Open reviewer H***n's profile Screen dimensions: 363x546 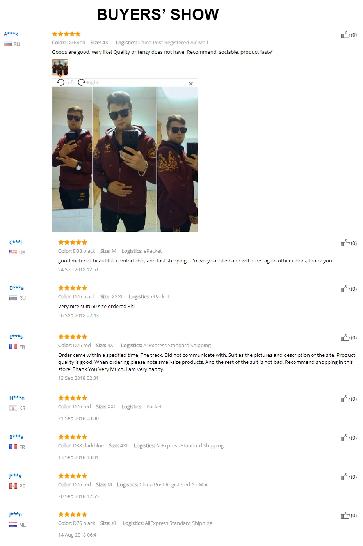[17, 398]
